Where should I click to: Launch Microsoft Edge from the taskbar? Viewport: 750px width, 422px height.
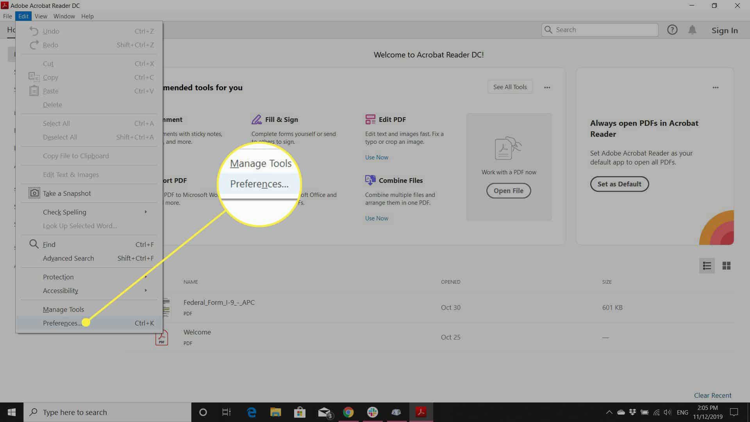tap(252, 412)
